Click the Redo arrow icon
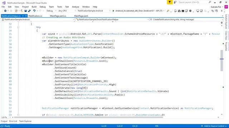This screenshot has width=229, height=128. pyautogui.click(x=40, y=11)
